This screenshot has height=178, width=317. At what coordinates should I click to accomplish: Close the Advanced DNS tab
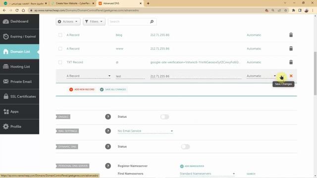click(x=141, y=3)
